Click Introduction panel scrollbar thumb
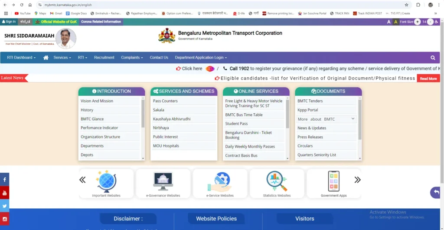This screenshot has width=444, height=230. click(x=143, y=113)
